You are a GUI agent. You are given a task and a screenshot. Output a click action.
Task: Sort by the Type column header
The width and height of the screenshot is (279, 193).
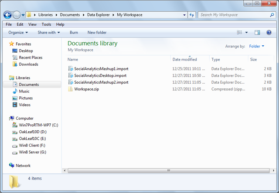pyautogui.click(x=216, y=60)
